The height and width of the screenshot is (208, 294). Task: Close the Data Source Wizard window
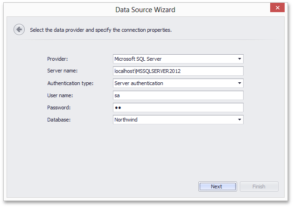click(x=277, y=7)
